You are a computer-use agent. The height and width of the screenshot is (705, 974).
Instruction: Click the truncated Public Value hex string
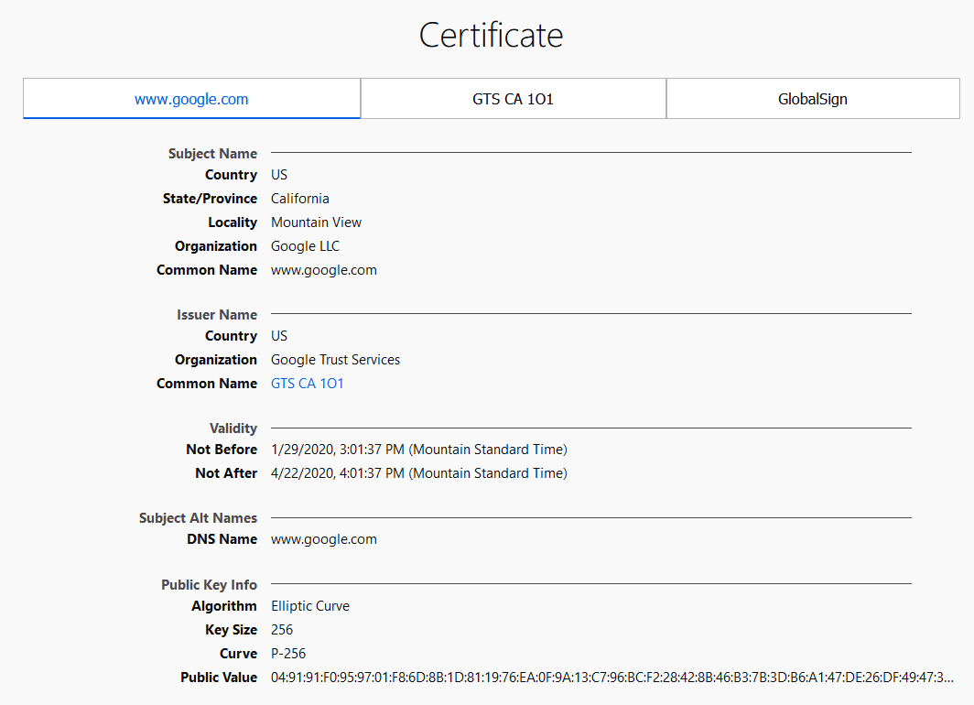point(611,678)
